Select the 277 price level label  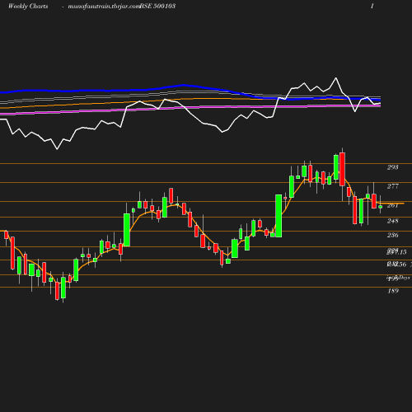tap(393, 186)
